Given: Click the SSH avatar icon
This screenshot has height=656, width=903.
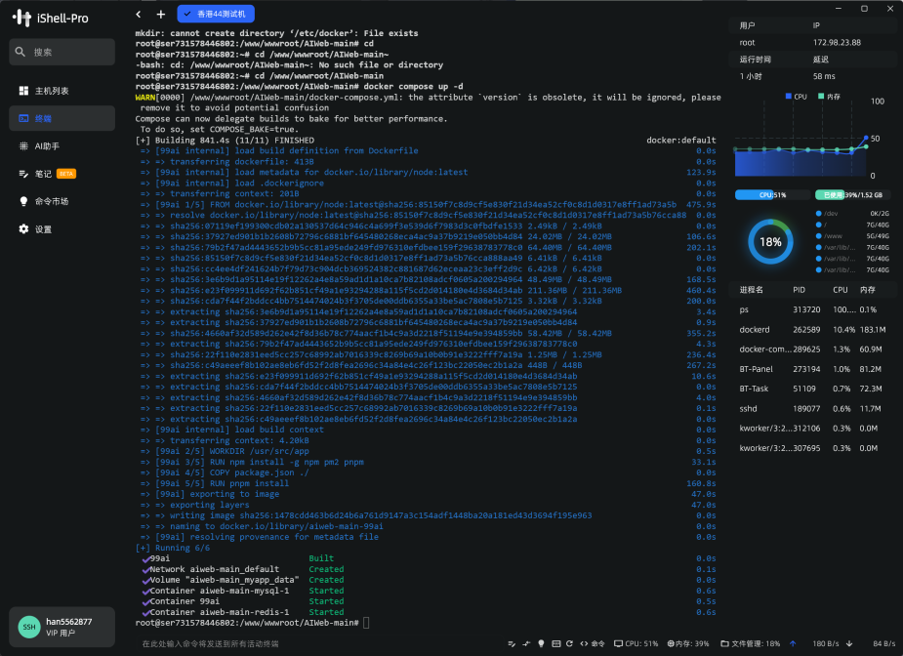Looking at the screenshot, I should (28, 627).
